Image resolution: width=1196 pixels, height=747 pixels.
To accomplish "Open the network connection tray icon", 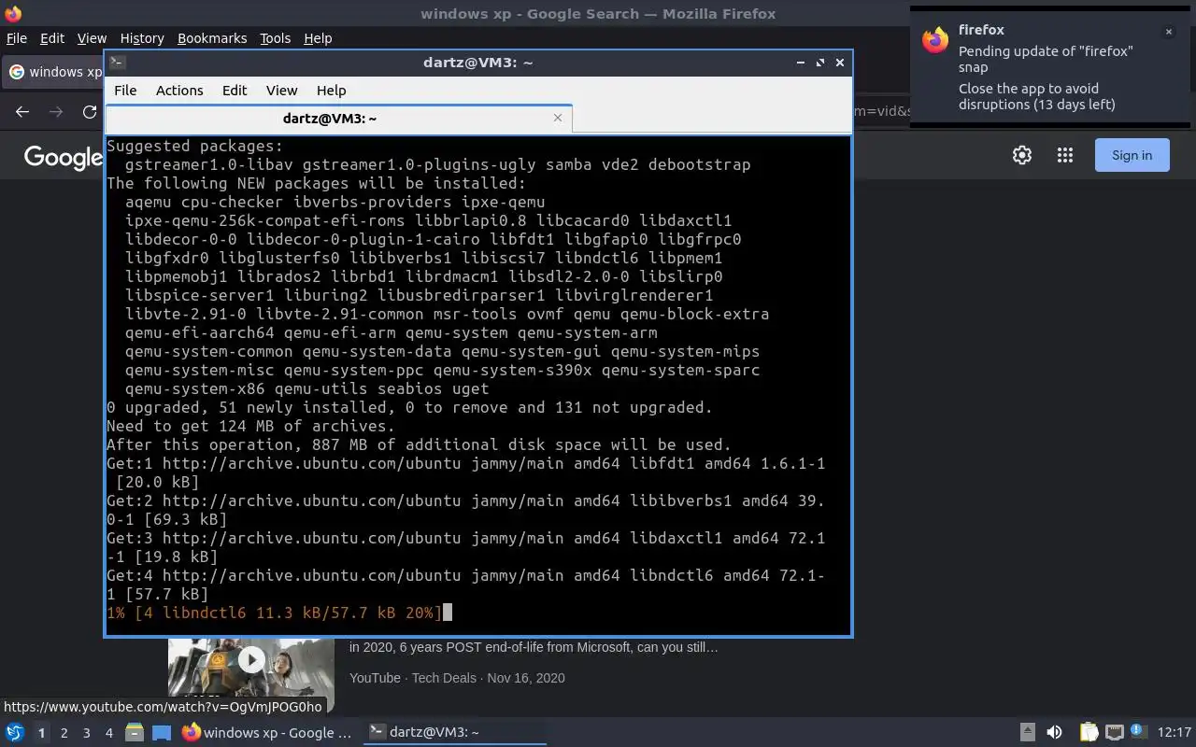I will [x=1114, y=733].
